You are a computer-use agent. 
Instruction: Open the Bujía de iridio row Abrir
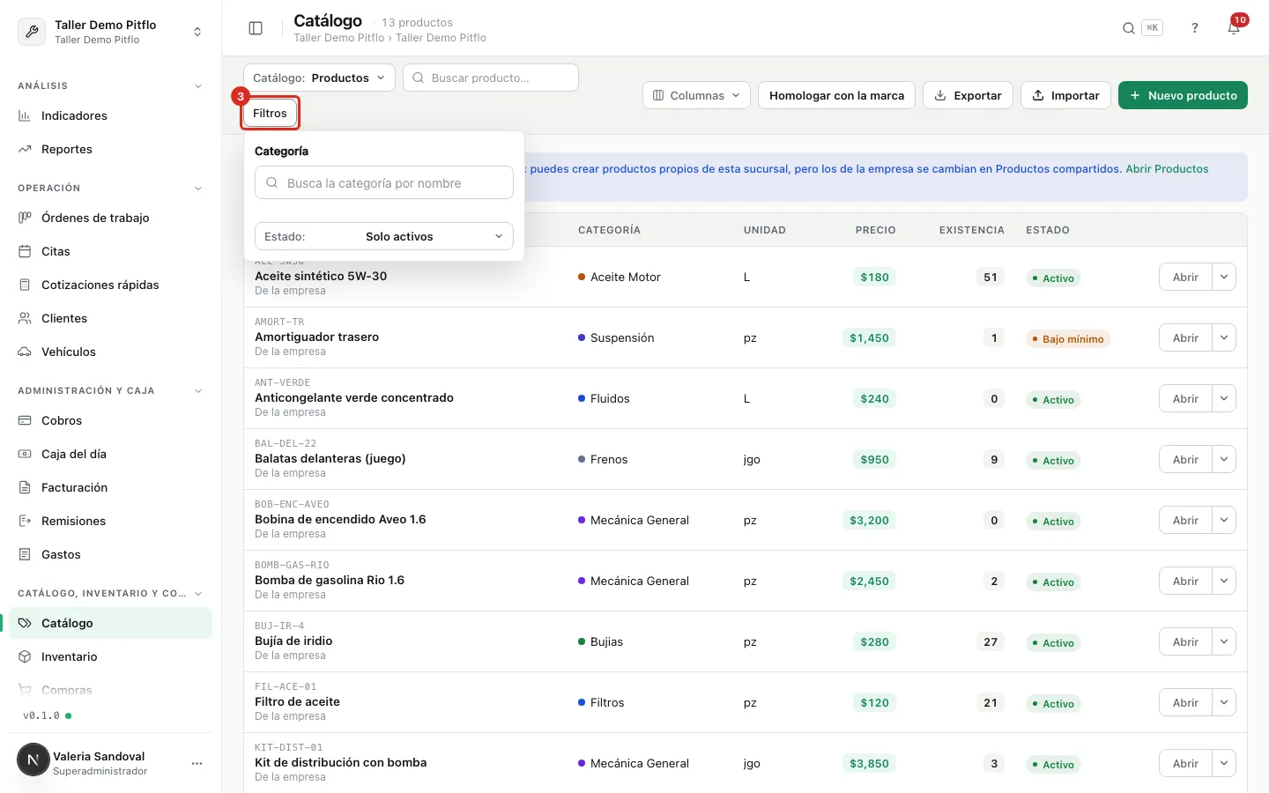click(1185, 641)
